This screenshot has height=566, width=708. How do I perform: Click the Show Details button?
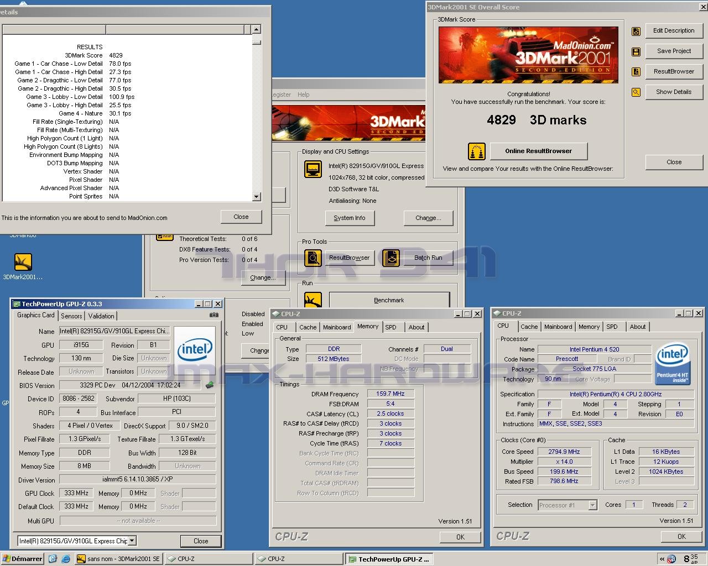674,92
